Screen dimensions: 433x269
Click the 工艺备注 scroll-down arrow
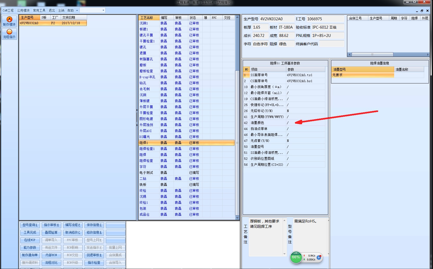284,254
